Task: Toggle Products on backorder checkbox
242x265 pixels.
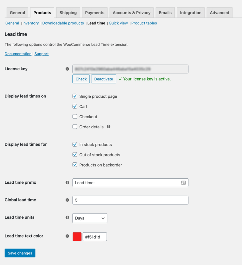Action: tap(75, 165)
